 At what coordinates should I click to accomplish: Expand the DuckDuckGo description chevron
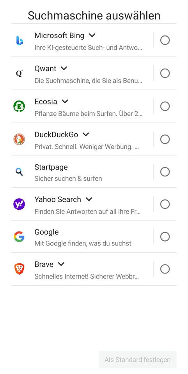tap(86, 134)
